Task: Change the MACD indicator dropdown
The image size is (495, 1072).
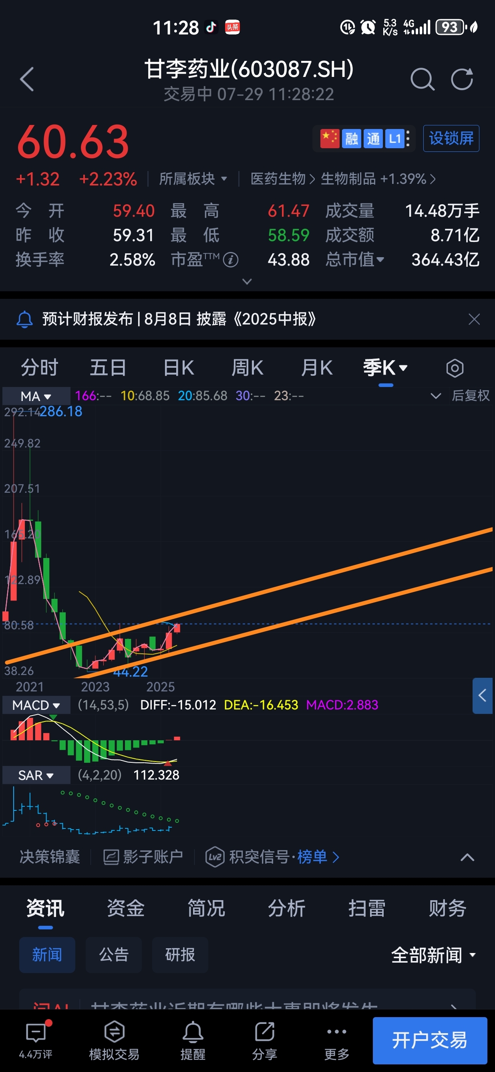Action: click(x=36, y=705)
